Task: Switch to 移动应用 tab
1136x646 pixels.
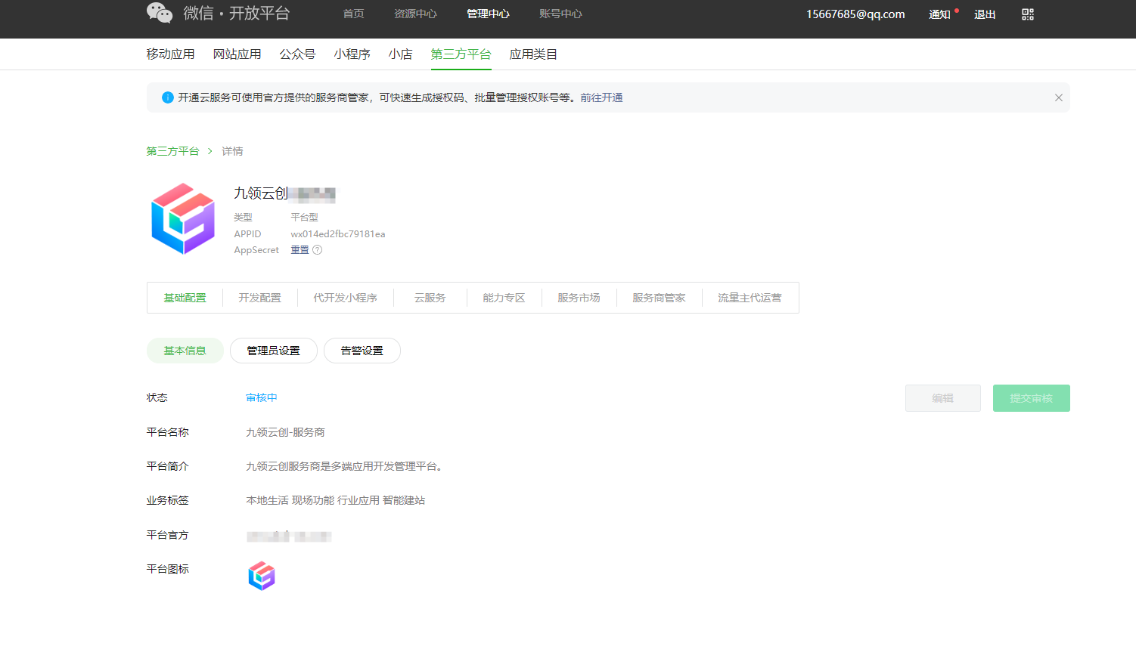Action: point(171,54)
